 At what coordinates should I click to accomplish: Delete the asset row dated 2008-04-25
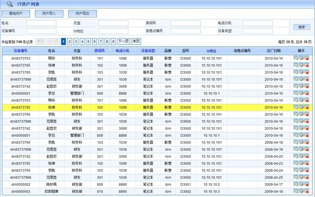tap(307, 177)
